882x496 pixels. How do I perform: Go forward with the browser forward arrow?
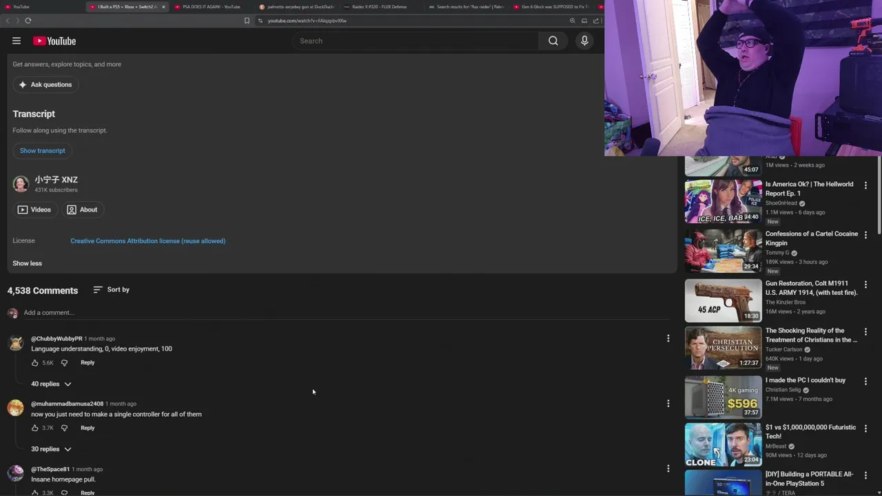[17, 21]
